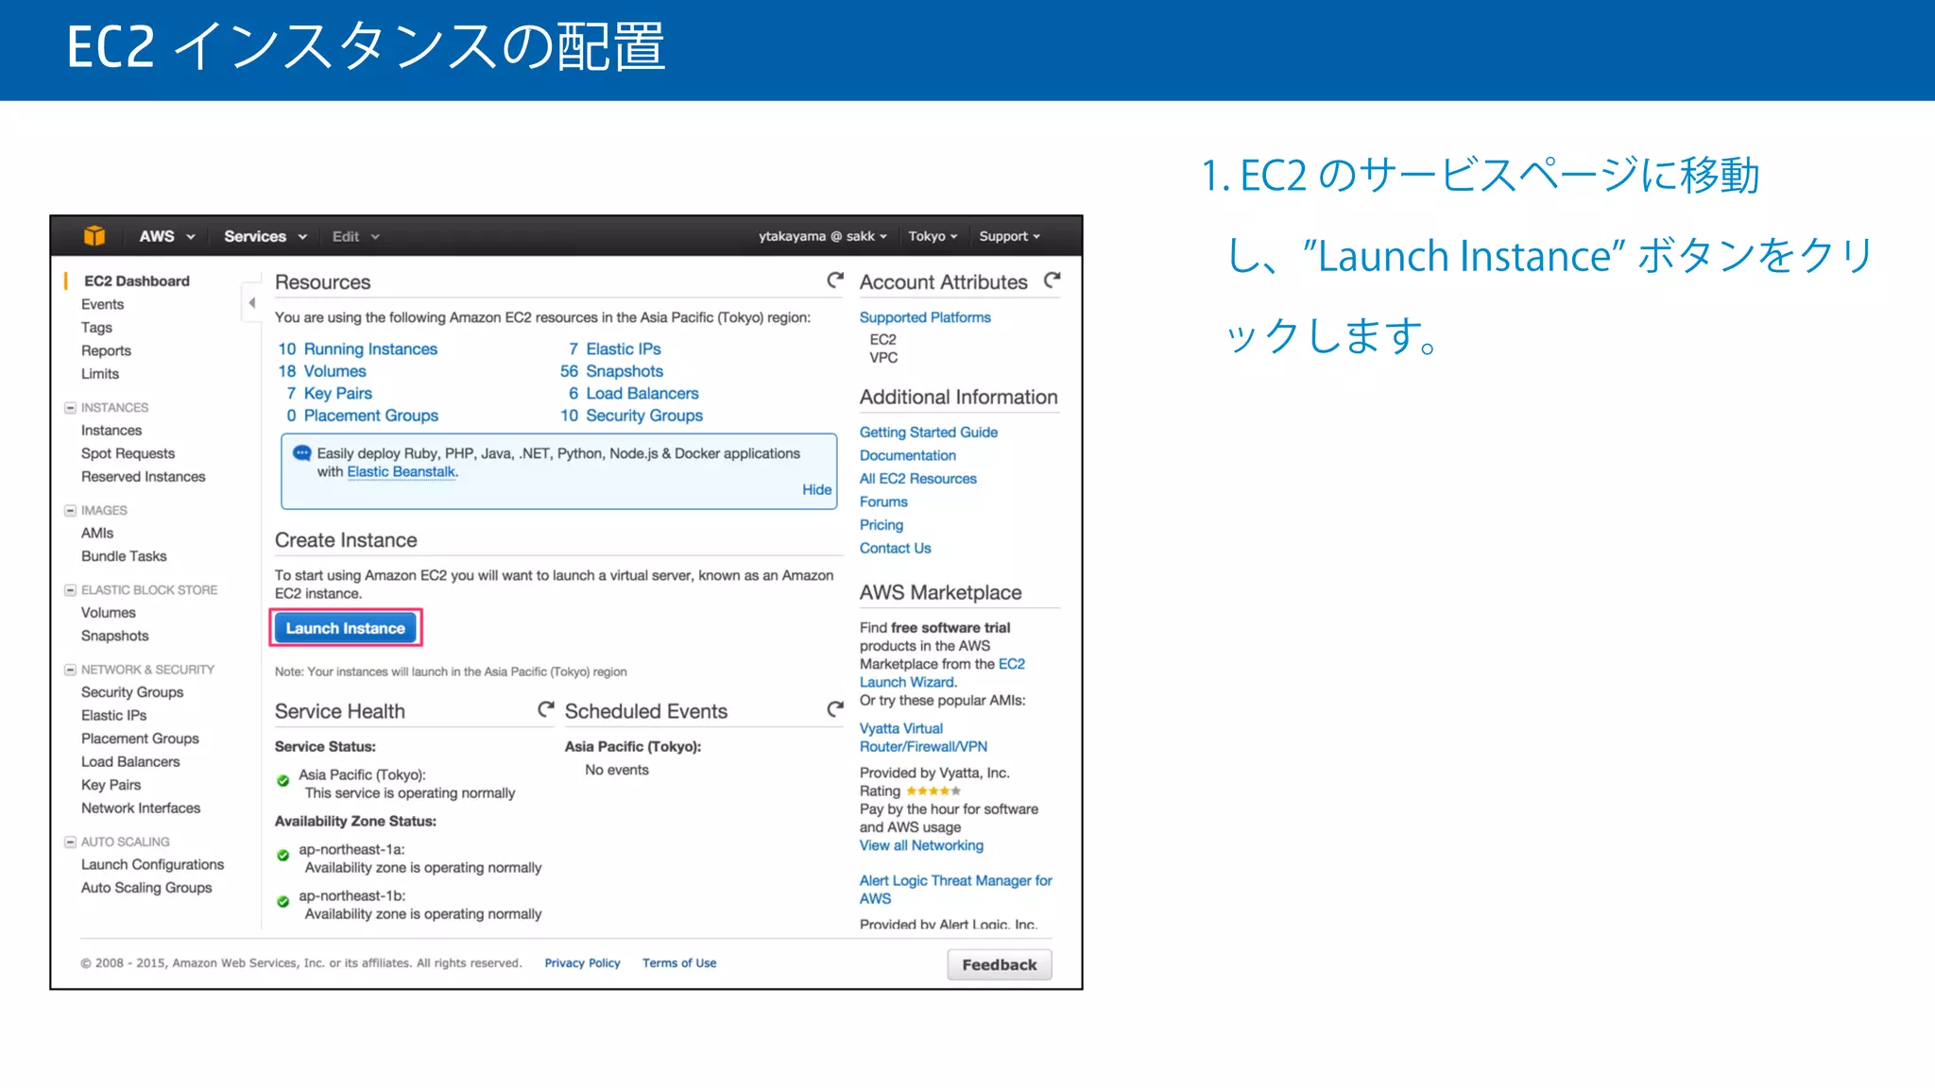Click the Feedback button
Viewport: 1935px width, 1088px height.
(999, 964)
